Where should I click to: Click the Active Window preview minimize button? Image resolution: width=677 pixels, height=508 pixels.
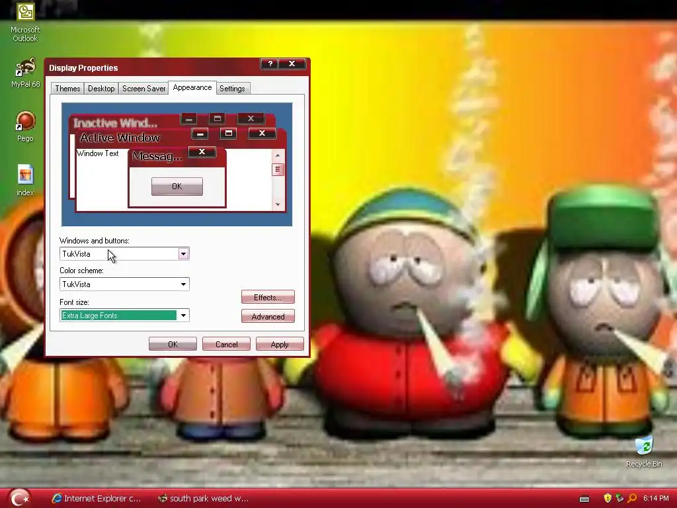[200, 134]
